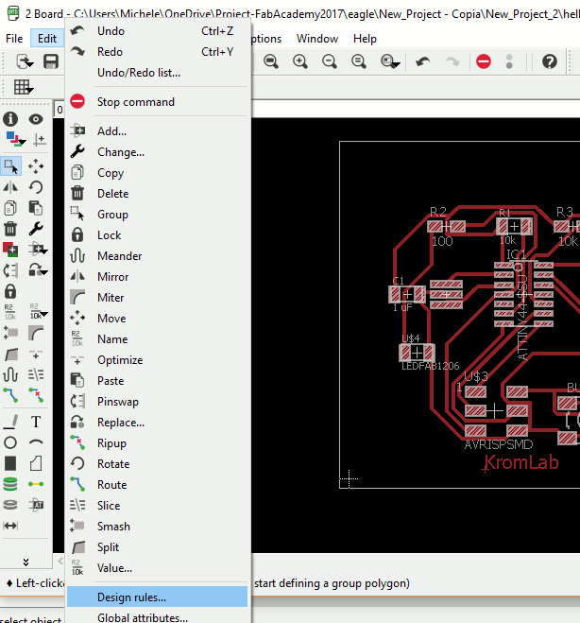Select the Mirror tool in left toolbar

click(x=10, y=187)
